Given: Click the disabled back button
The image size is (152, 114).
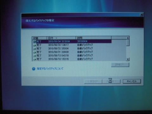Looking at the screenshot, I should (x=93, y=81).
